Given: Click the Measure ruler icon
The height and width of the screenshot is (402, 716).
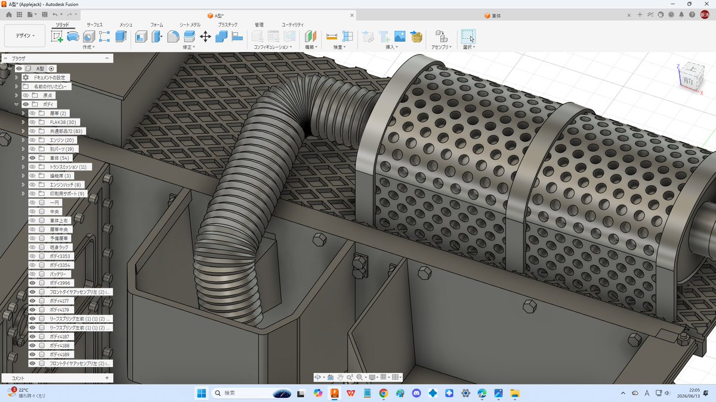Looking at the screenshot, I should pos(332,36).
